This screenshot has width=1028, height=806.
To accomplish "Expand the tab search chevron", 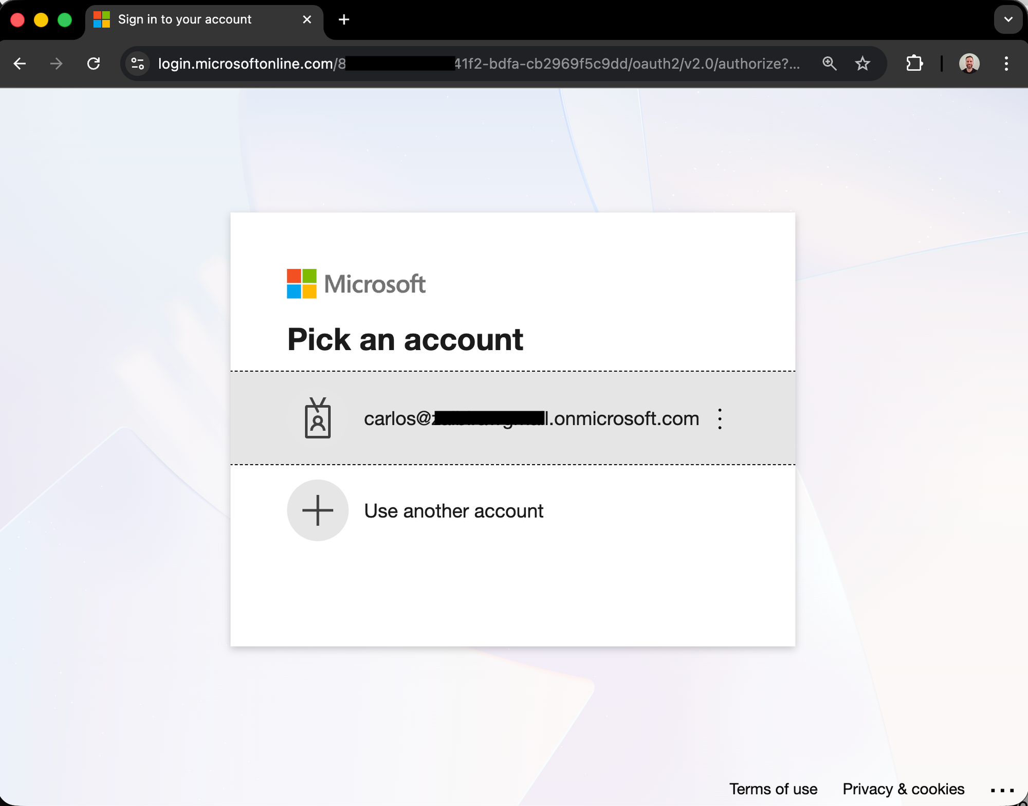I will (1008, 20).
